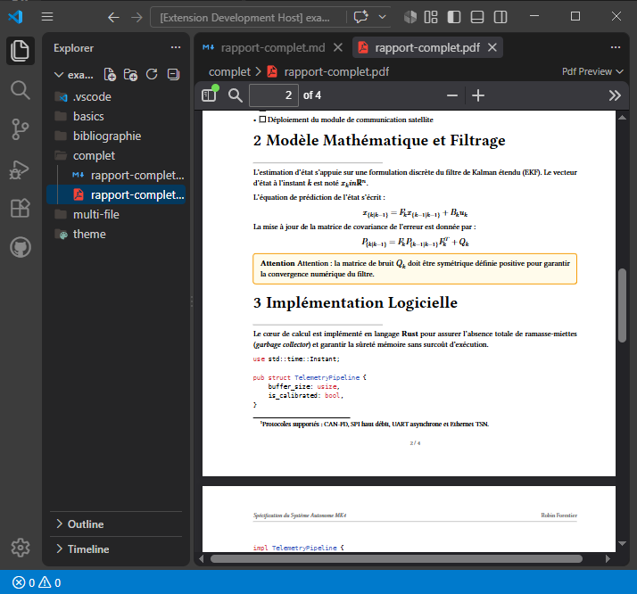Screen dimensions: 637x594
Task: Open the Extensions view
Action: pyautogui.click(x=20, y=209)
